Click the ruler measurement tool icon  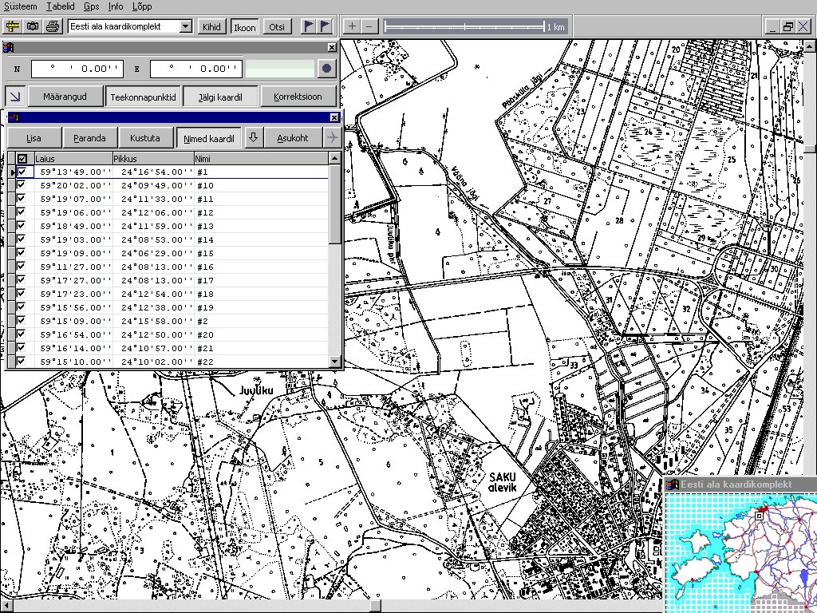(x=13, y=26)
